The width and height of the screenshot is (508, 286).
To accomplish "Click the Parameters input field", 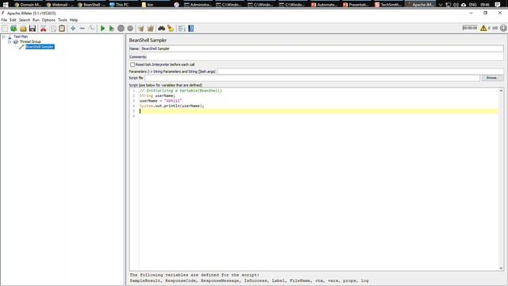I will point(360,71).
